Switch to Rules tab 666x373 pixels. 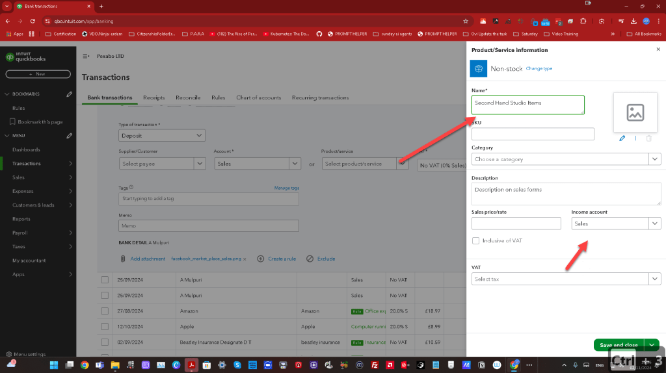(219, 97)
